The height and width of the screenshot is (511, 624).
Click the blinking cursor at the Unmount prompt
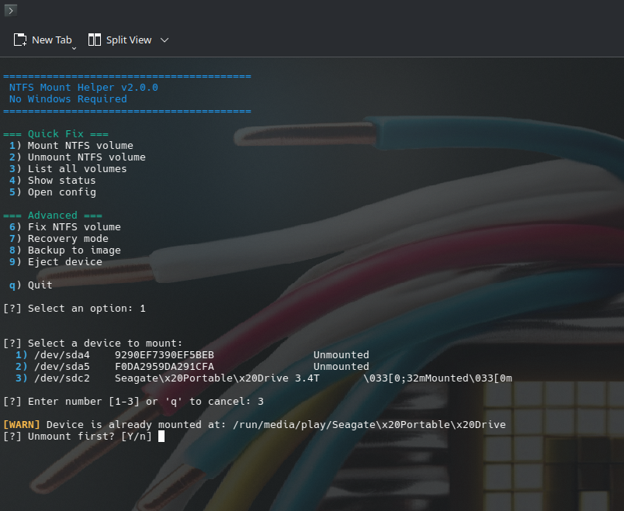161,436
